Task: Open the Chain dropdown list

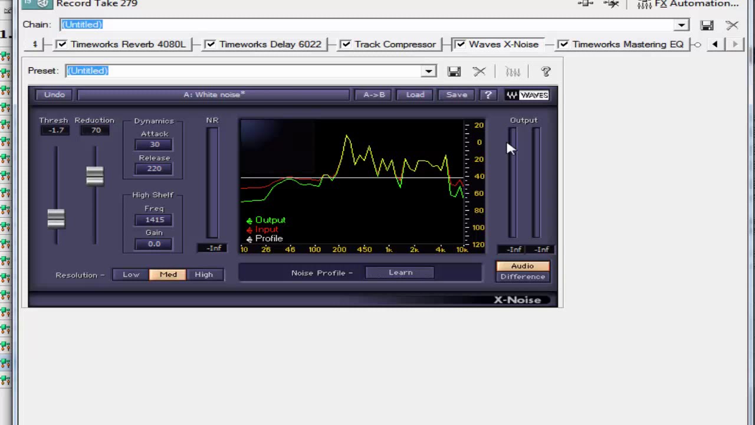Action: 681,25
